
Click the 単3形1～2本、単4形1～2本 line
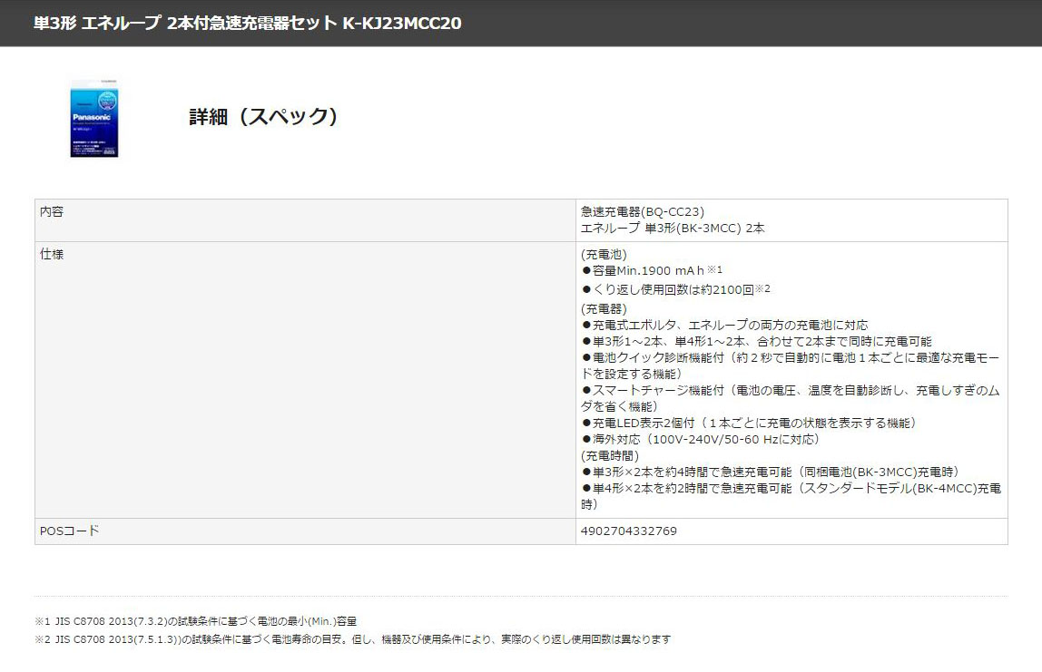point(757,341)
